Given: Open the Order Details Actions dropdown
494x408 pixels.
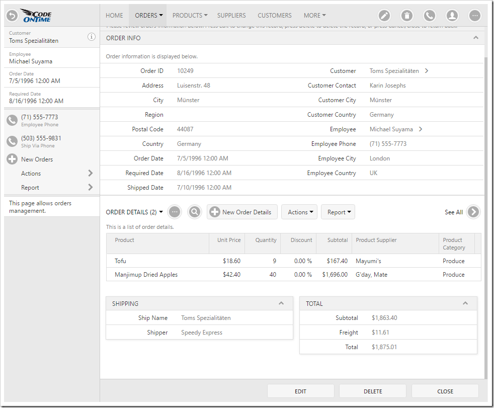Looking at the screenshot, I should tap(299, 212).
